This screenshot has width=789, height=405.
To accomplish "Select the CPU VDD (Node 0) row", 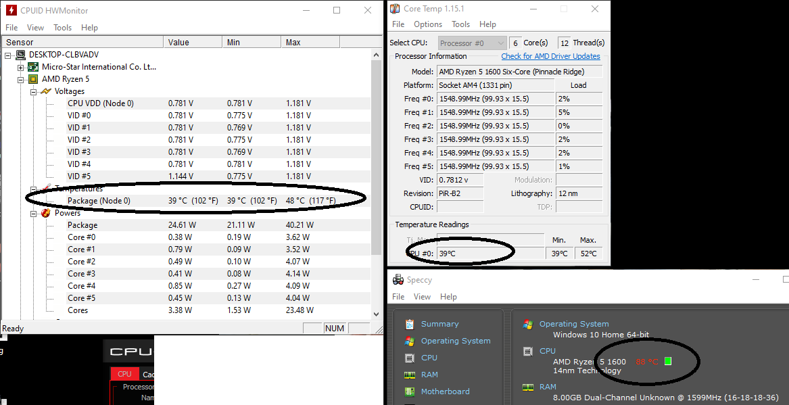I will [218, 103].
